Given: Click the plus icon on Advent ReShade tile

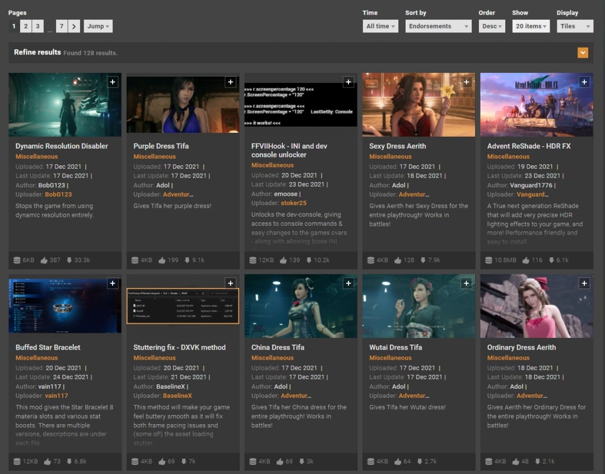Looking at the screenshot, I should coord(584,82).
